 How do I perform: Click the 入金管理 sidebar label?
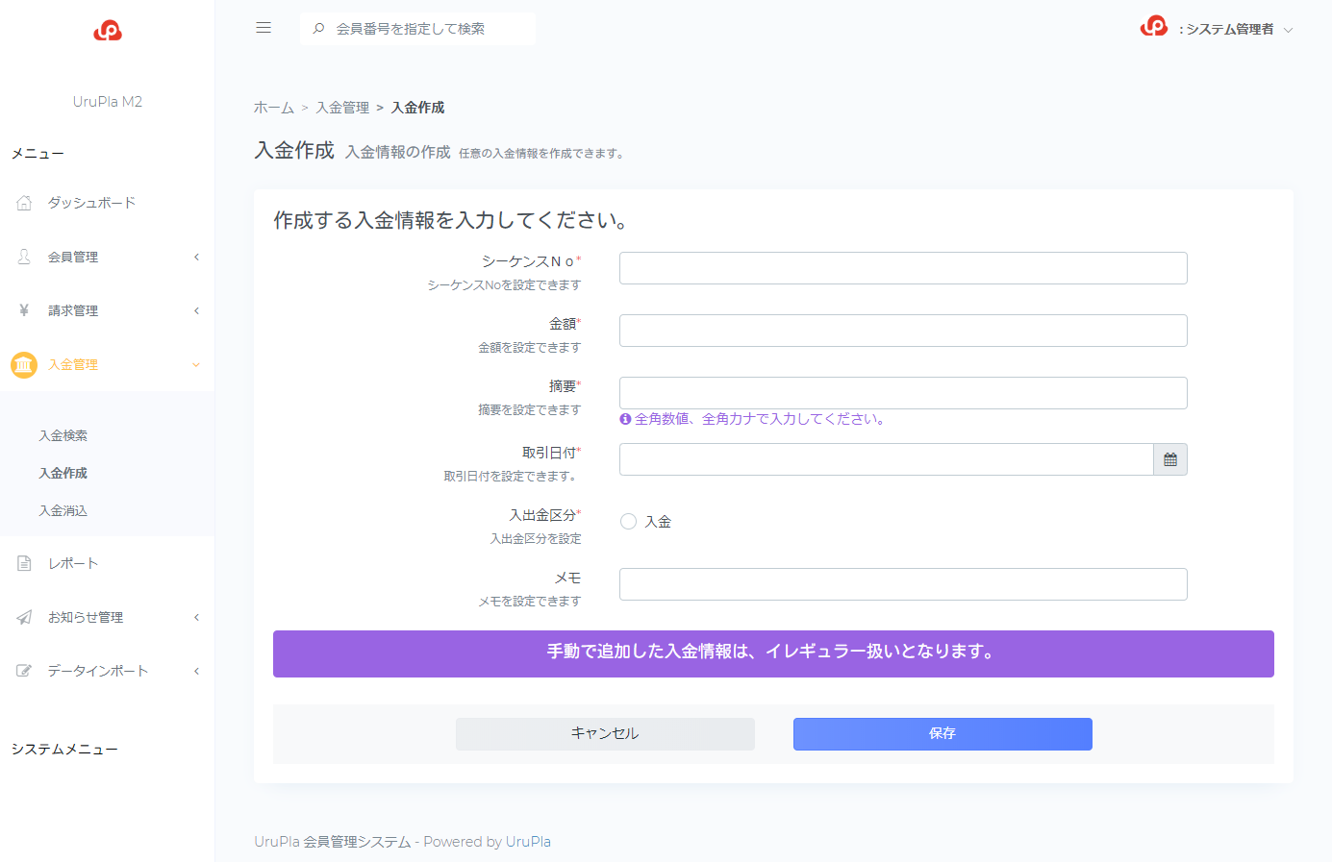(x=73, y=364)
